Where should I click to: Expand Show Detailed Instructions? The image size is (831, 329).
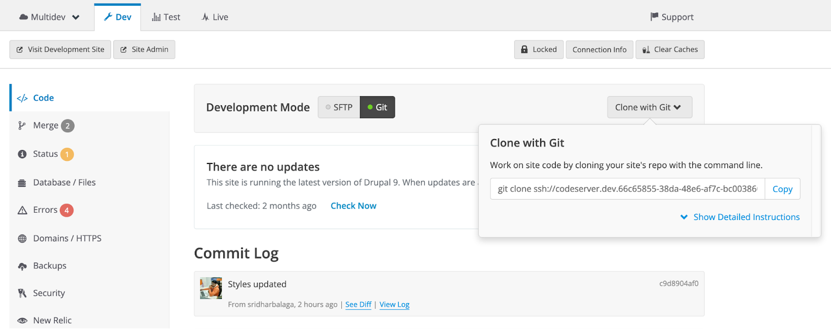coord(740,217)
